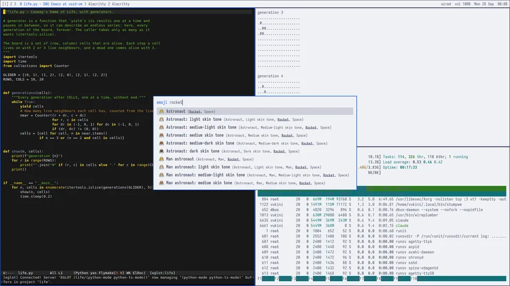Choose 'Man astronaut: medium-light skin tone' entry
510x286 pixels.
click(x=255, y=175)
